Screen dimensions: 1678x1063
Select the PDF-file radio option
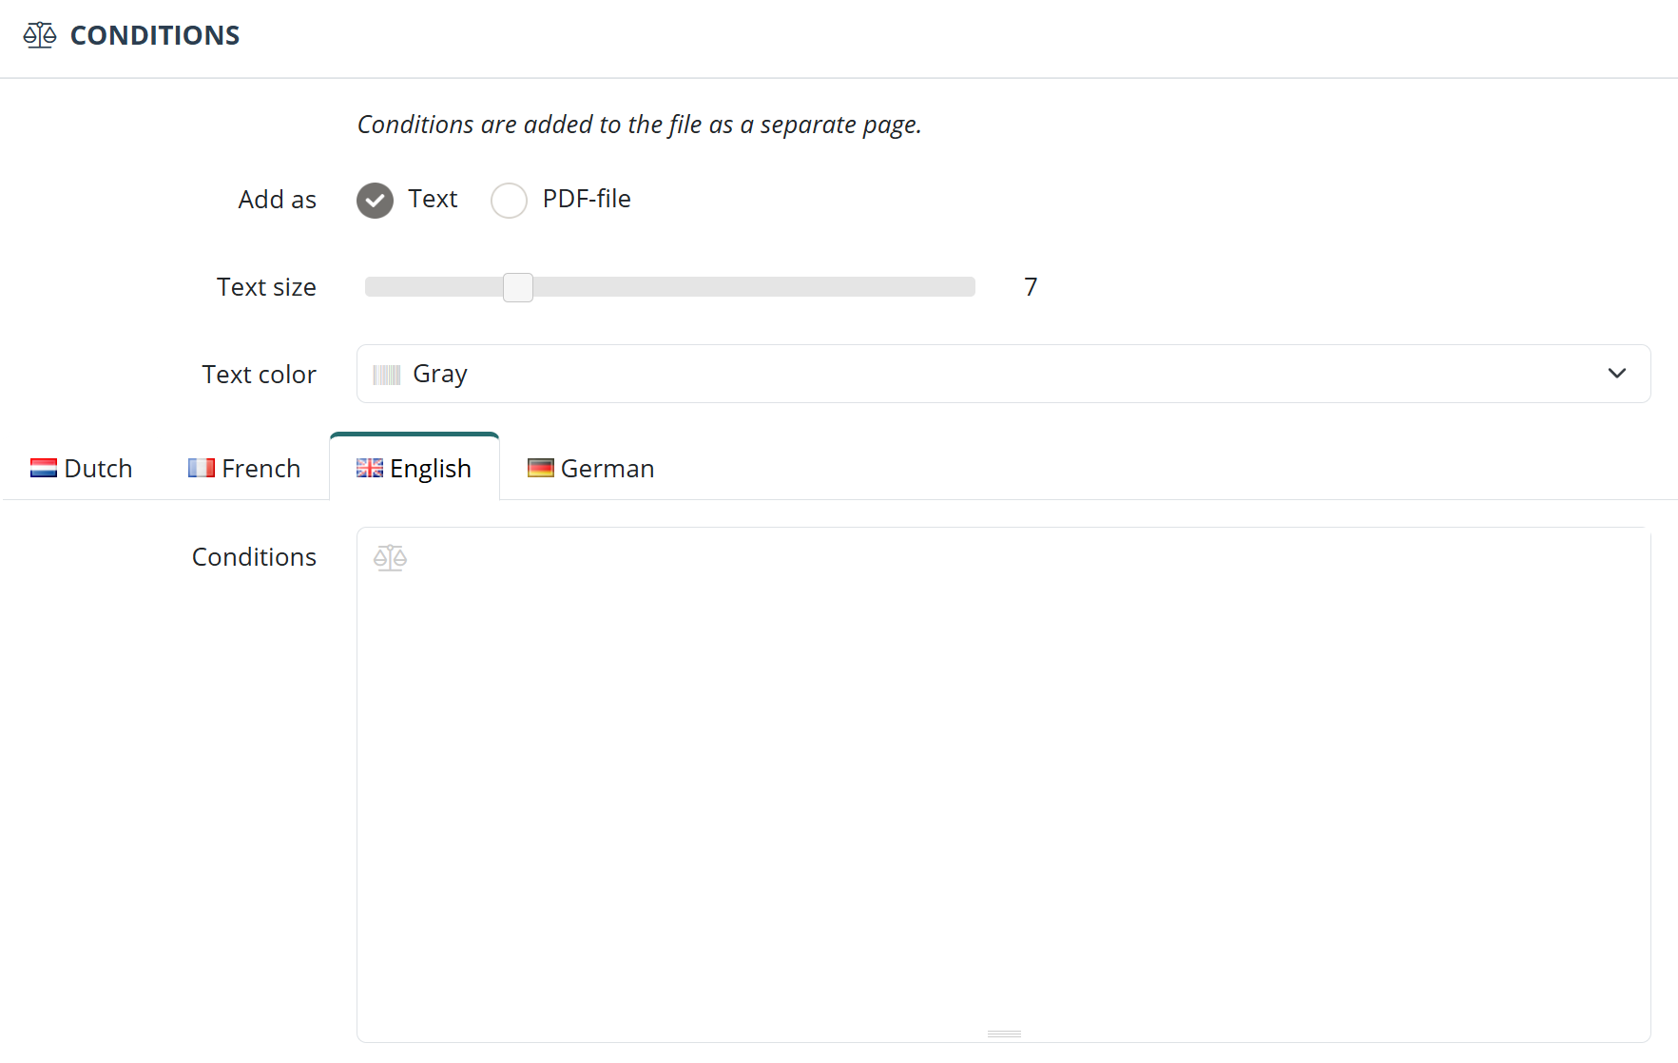509,200
